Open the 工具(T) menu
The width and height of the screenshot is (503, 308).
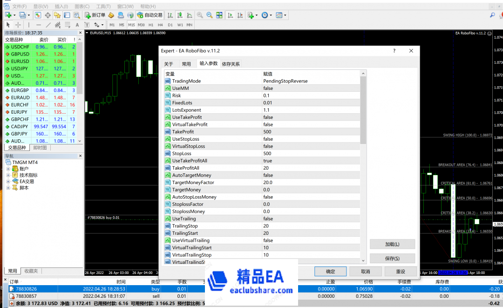pyautogui.click(x=103, y=7)
